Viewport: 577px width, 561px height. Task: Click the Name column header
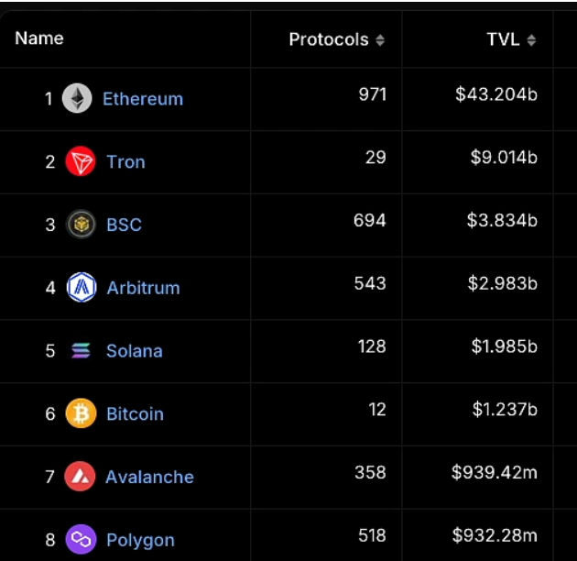[x=39, y=38]
